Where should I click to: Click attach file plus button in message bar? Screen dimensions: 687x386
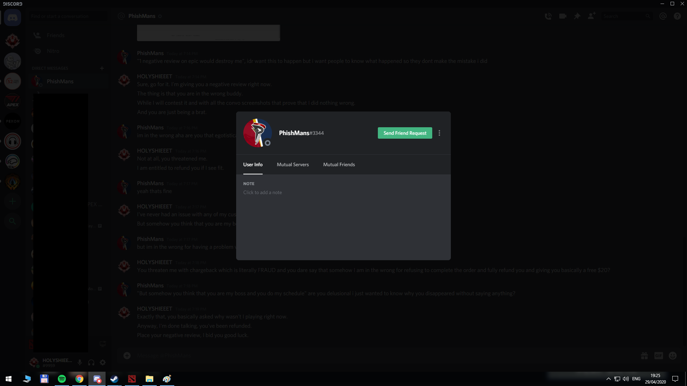click(127, 355)
